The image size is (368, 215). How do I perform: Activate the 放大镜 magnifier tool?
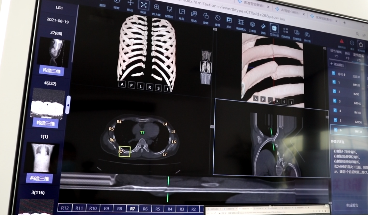(156, 10)
